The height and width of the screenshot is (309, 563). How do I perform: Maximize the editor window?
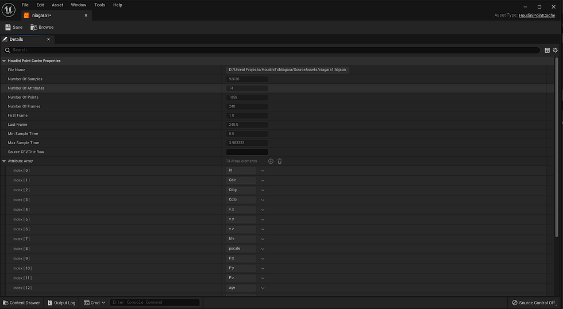[x=539, y=7]
